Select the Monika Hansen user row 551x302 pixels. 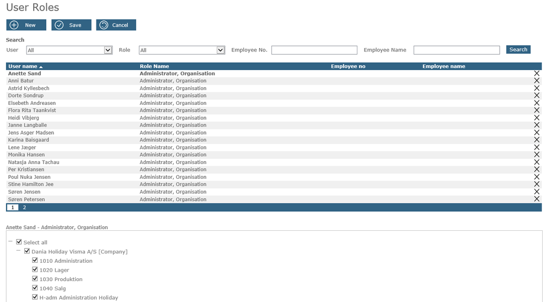tap(274, 155)
